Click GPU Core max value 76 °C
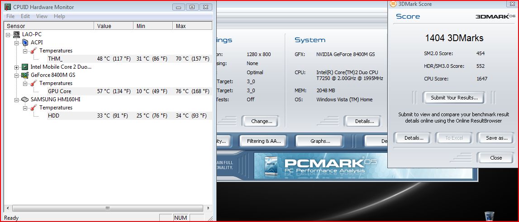 click(x=192, y=91)
